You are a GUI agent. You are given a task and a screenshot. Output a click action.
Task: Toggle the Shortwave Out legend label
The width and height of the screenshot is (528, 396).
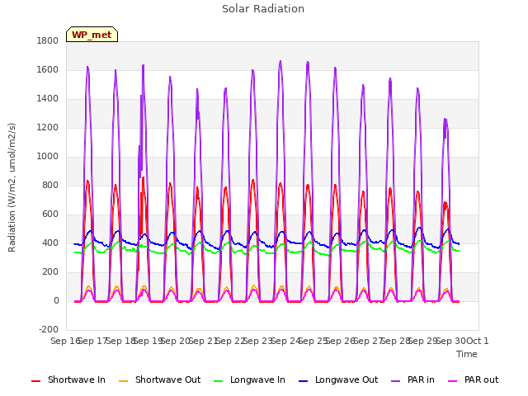pyautogui.click(x=167, y=379)
